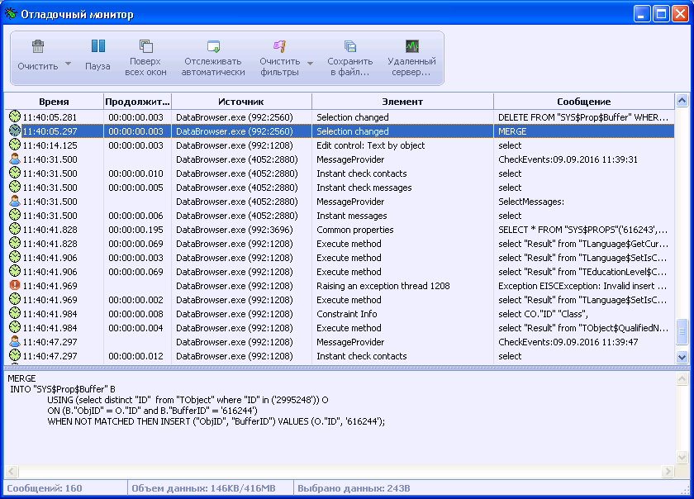This screenshot has height=499, width=694.
Task: Click the Сообщение column header
Action: pyautogui.click(x=583, y=102)
